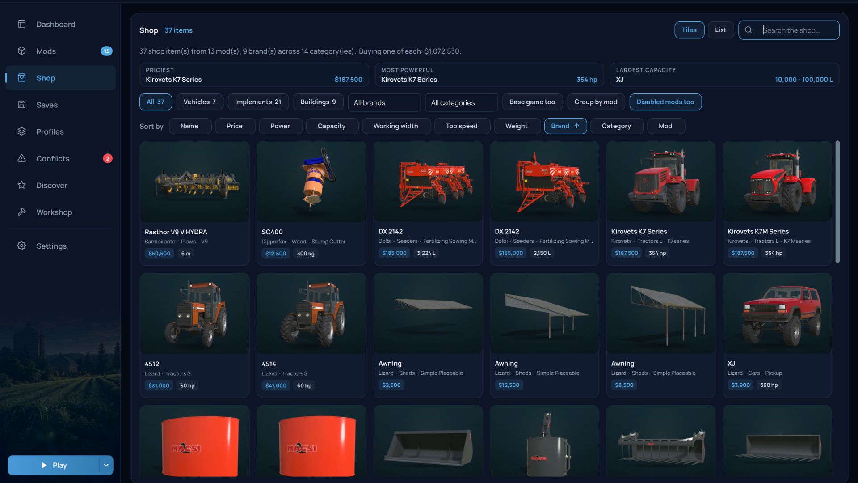
Task: Click the Workshop hammer icon
Action: (x=21, y=212)
